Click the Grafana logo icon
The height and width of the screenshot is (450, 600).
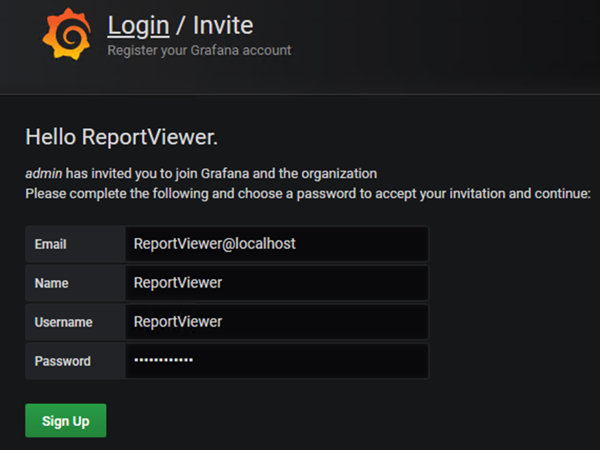tap(66, 34)
